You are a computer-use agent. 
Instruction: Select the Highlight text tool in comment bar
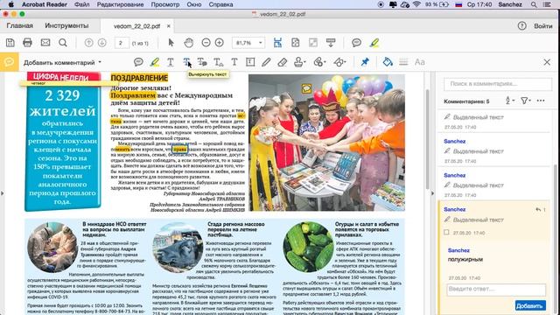click(155, 62)
